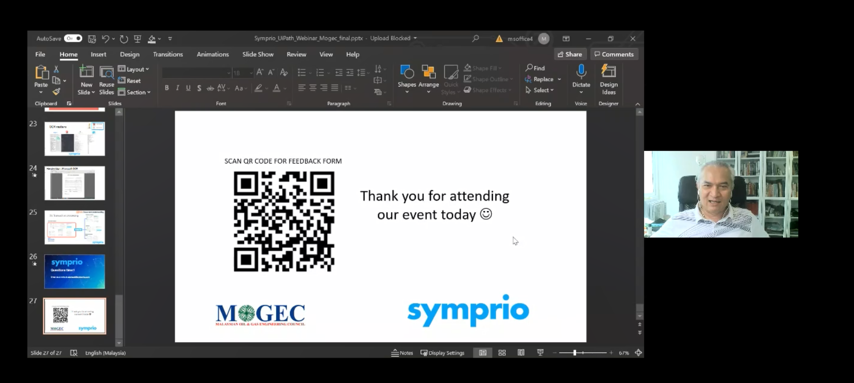Click the Find button
Screen dimensions: 854x383
point(535,68)
